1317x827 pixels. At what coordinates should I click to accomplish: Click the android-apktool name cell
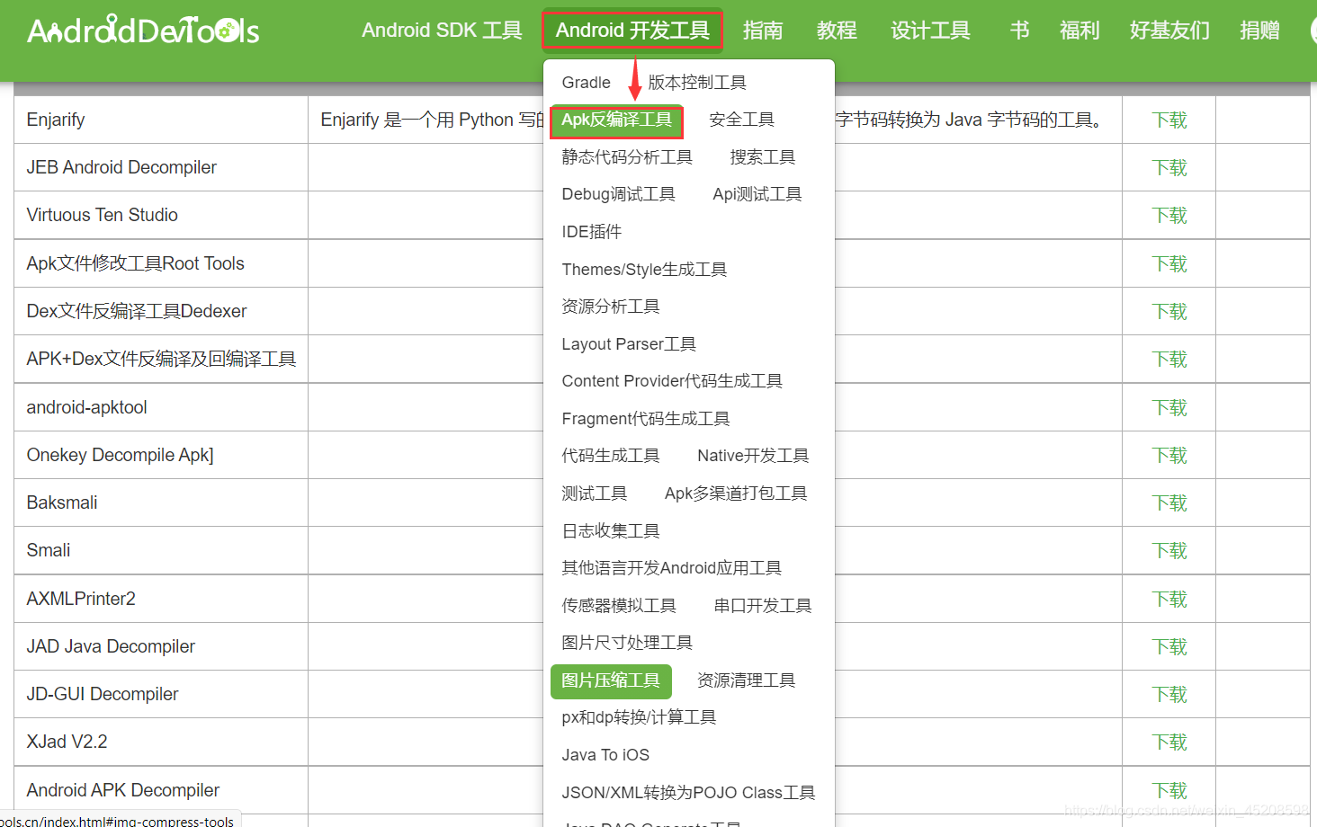[161, 407]
